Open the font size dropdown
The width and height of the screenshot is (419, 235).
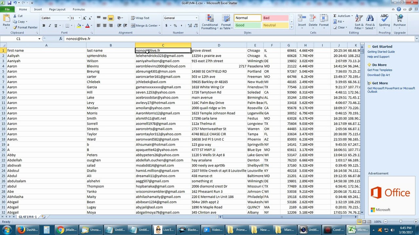coord(79,18)
